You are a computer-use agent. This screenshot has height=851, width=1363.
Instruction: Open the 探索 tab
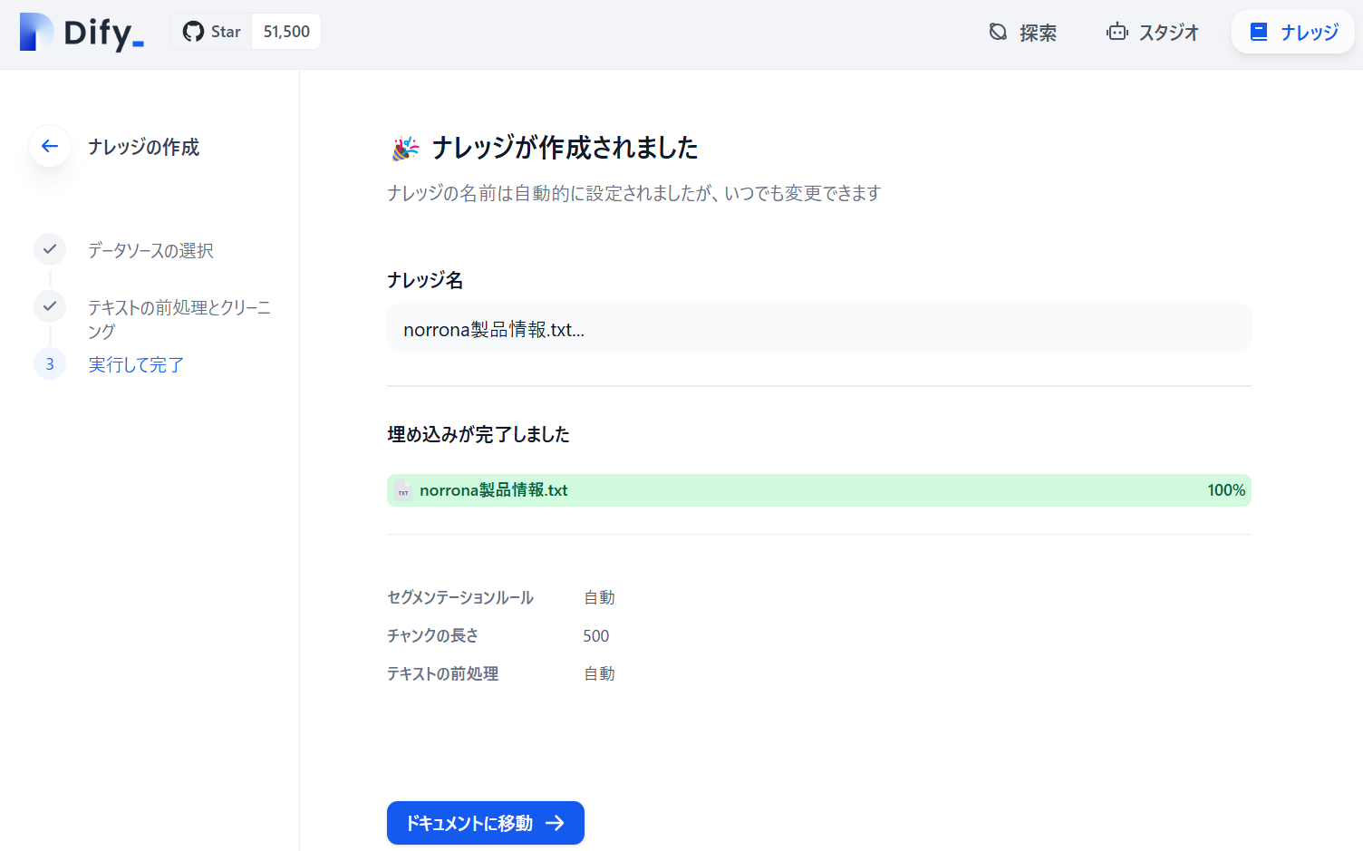click(1022, 33)
